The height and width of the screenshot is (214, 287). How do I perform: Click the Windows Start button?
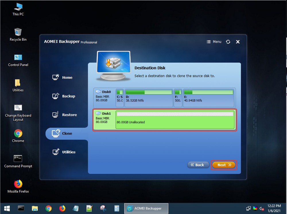(x=7, y=208)
